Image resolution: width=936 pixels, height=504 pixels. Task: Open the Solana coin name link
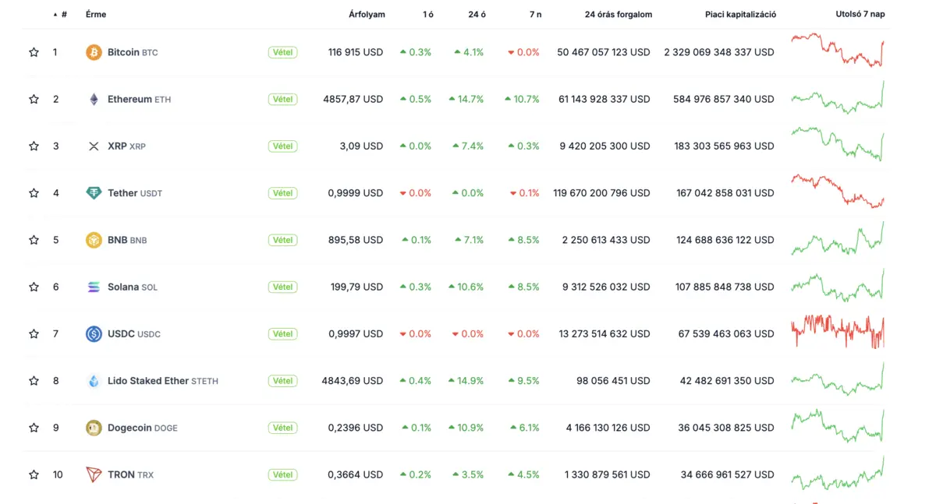(123, 287)
